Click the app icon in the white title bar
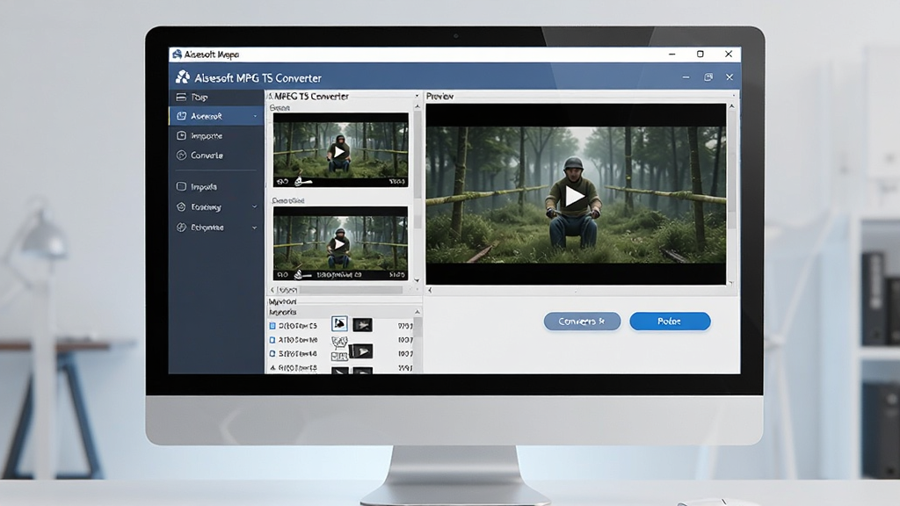The width and height of the screenshot is (900, 506). coord(177,54)
